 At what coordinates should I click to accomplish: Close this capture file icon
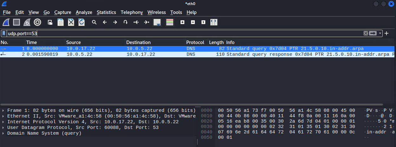pyautogui.click(x=71, y=22)
